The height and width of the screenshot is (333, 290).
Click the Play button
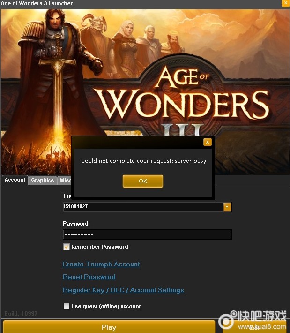coord(109,327)
